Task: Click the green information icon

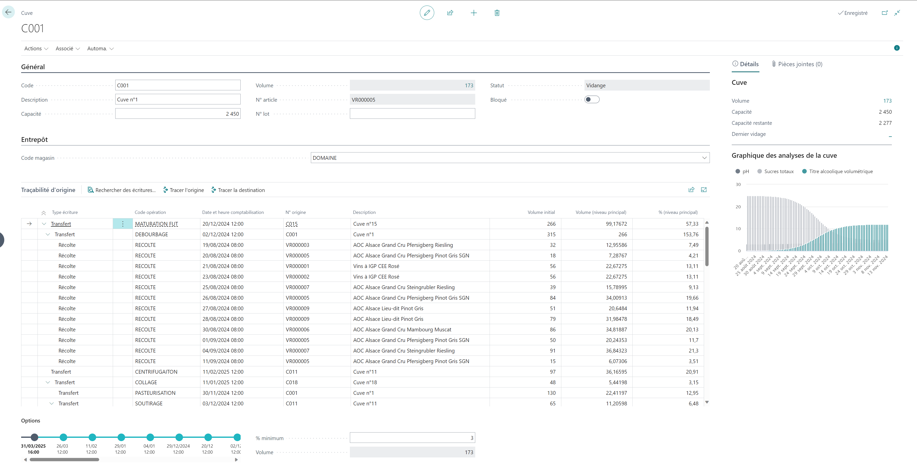Action: [897, 48]
